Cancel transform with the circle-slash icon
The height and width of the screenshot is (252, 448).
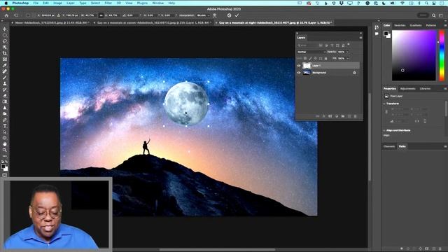[229, 15]
